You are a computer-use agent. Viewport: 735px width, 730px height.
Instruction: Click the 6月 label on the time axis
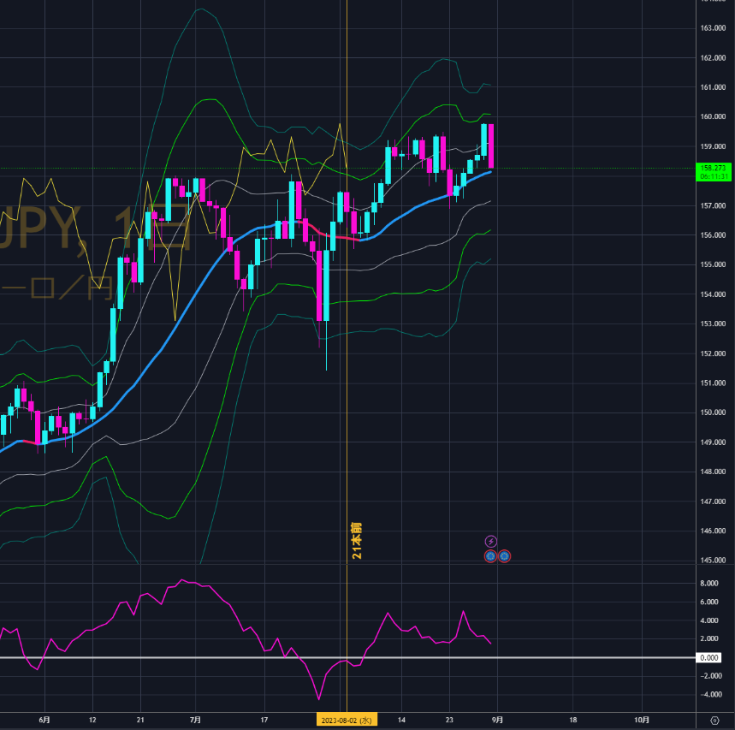coord(44,720)
